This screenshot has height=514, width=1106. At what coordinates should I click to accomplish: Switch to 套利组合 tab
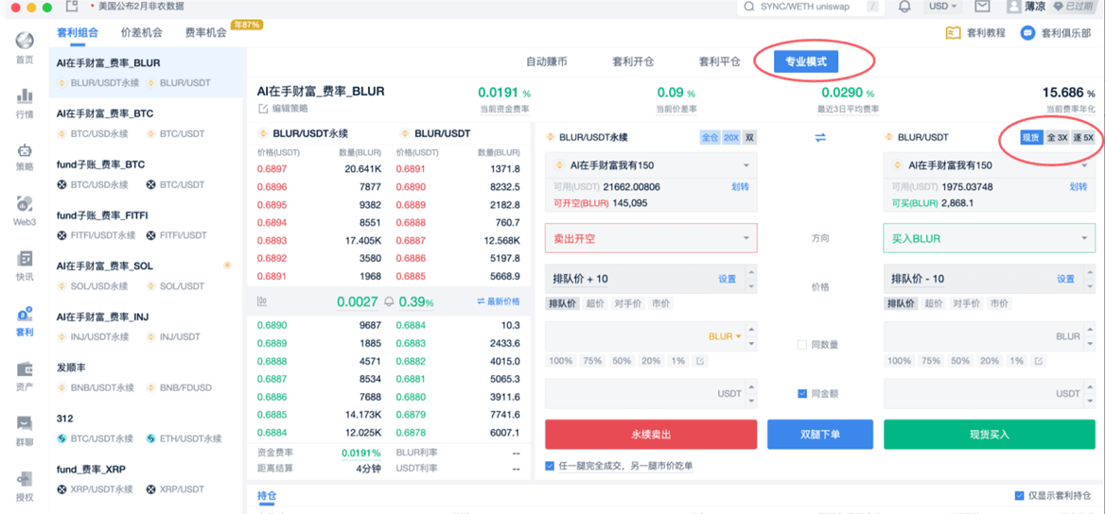coord(78,32)
